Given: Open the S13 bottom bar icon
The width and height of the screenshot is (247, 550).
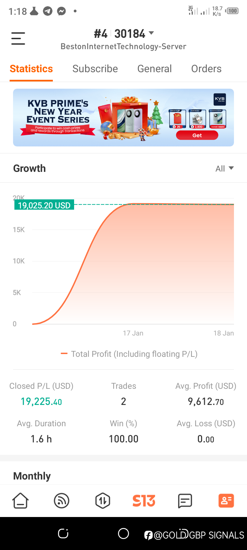Looking at the screenshot, I should pyautogui.click(x=144, y=501).
